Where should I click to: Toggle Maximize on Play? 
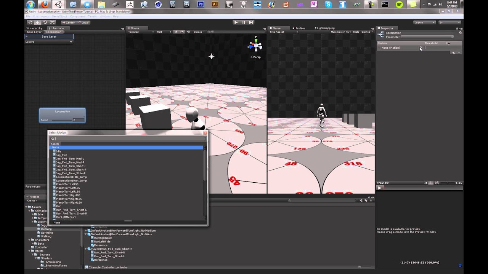point(341,32)
